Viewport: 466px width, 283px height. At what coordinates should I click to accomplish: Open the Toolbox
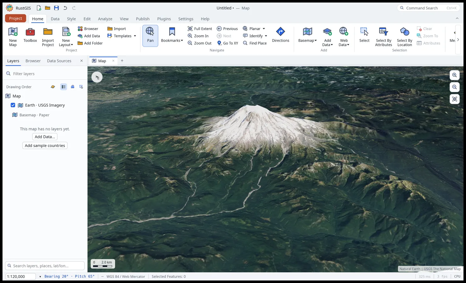pyautogui.click(x=30, y=35)
